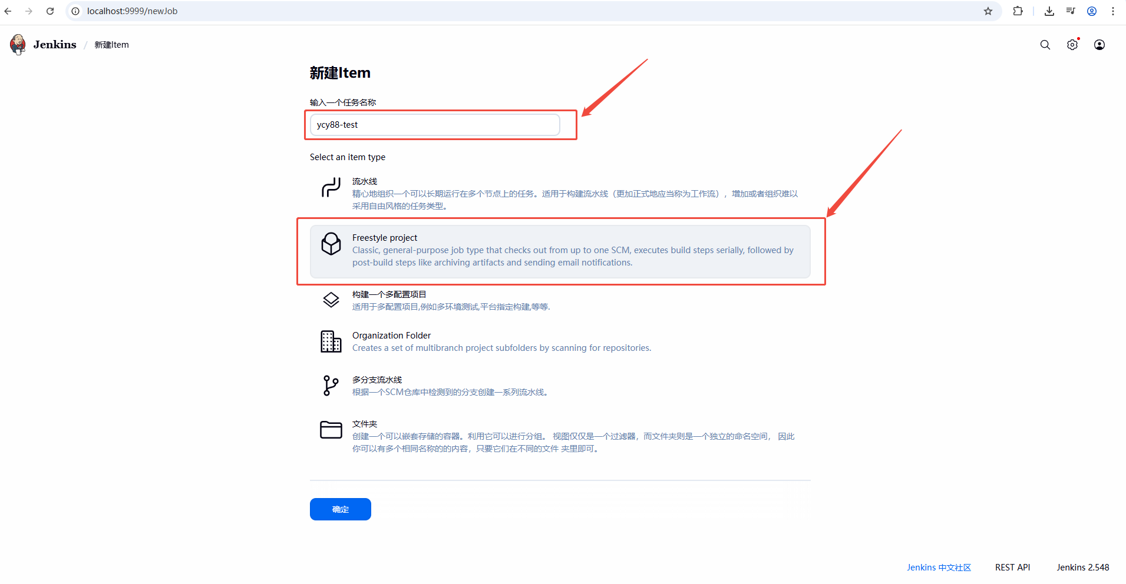1126x584 pixels.
Task: Click the Jenkins breadcrumb home text
Action: tap(55, 45)
